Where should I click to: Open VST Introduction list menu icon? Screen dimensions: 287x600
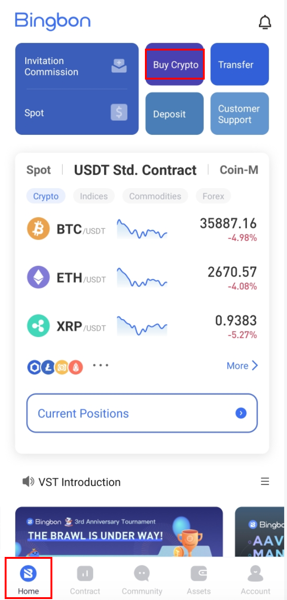pyautogui.click(x=265, y=482)
